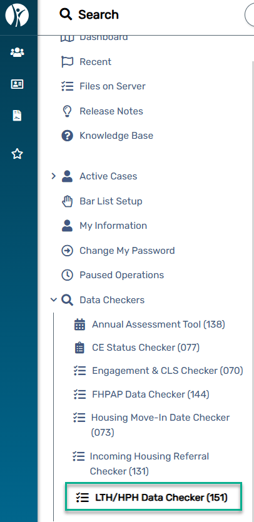Click the star favorites icon

pos(18,154)
